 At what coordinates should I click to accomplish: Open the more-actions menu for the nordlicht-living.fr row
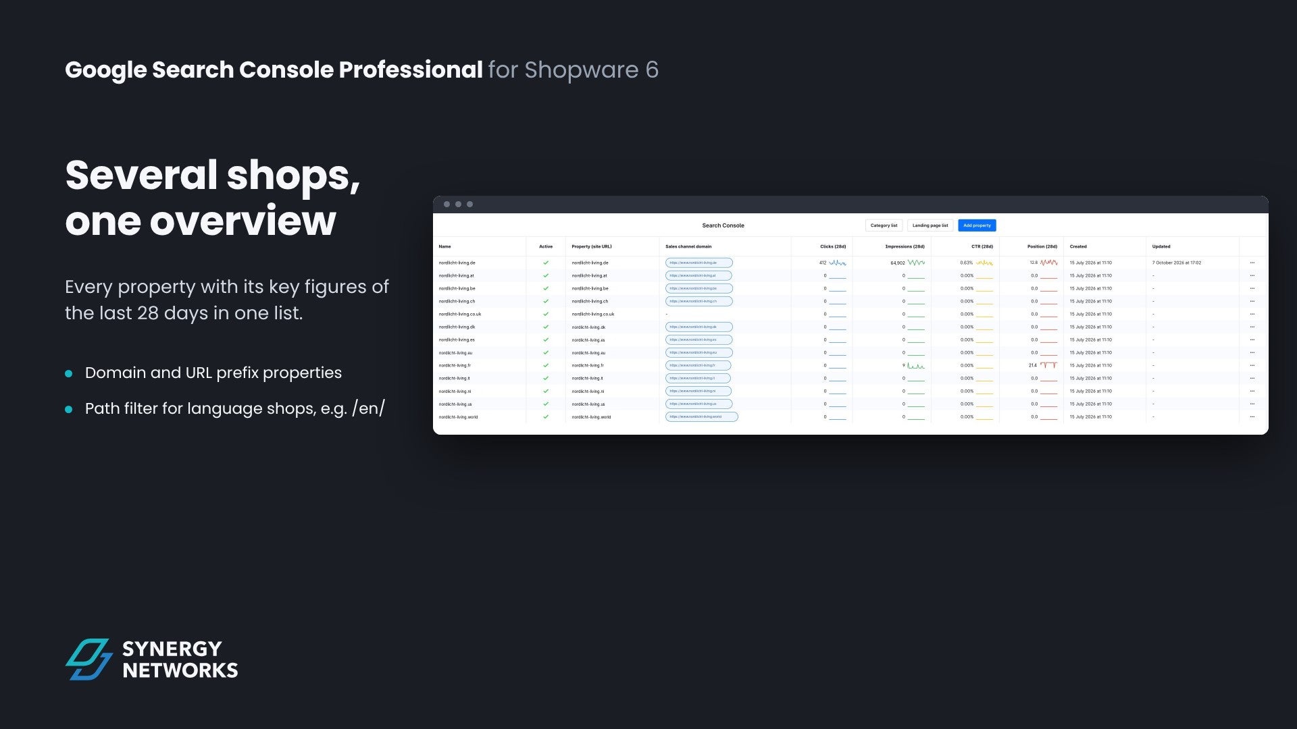tap(1252, 365)
